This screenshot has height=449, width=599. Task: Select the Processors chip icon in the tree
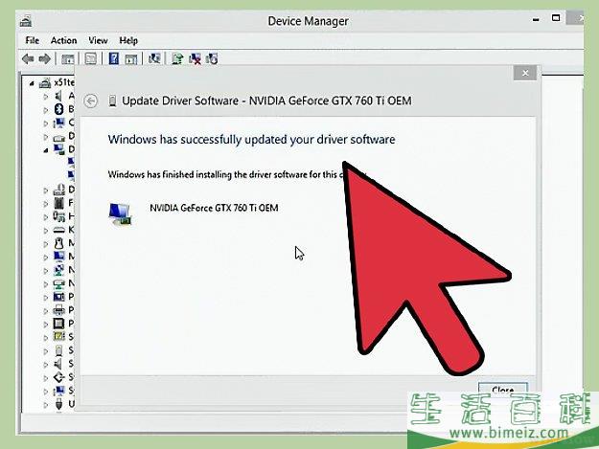(x=58, y=324)
